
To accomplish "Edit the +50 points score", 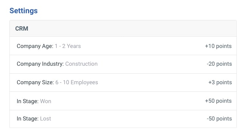I will [218, 101].
